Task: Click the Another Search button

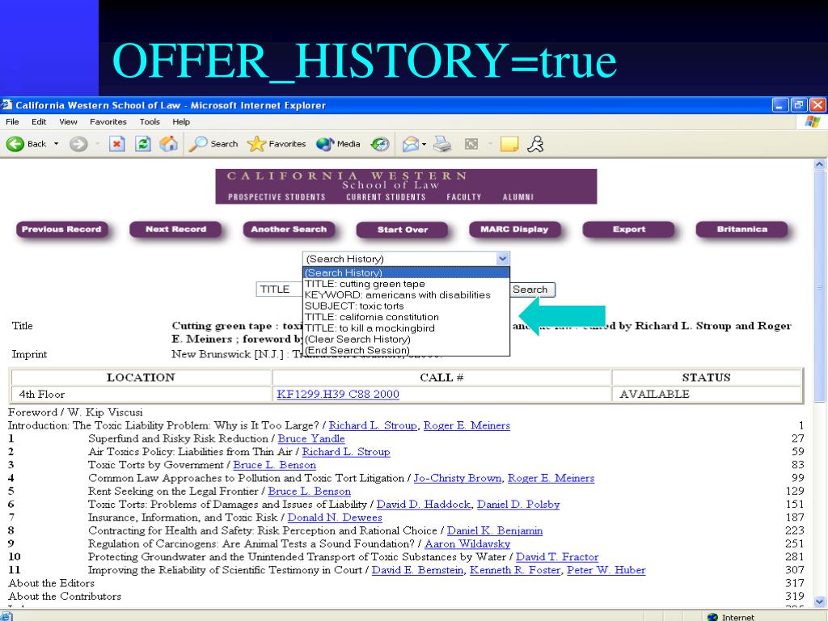Action: [289, 229]
